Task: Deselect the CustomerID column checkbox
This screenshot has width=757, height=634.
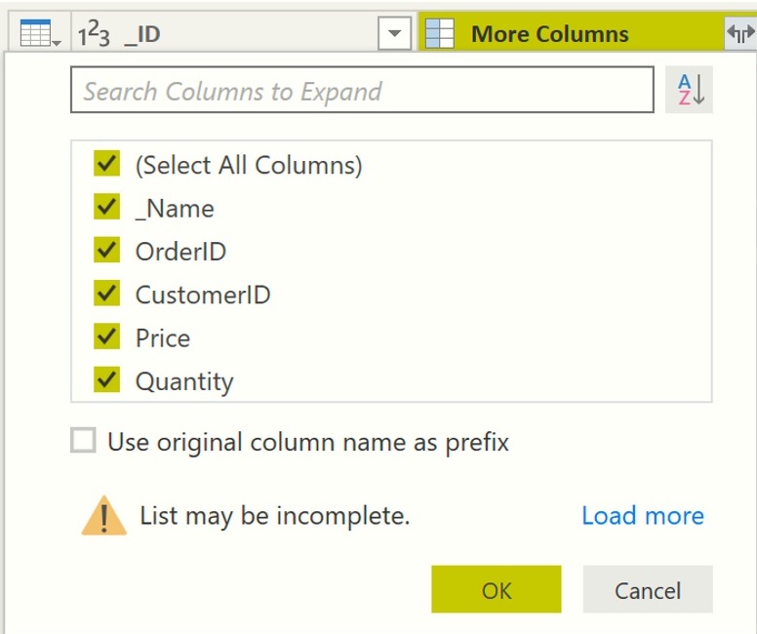Action: [x=106, y=294]
